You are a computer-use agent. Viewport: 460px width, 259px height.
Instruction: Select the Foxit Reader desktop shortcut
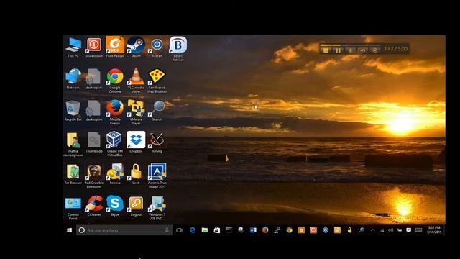[115, 47]
